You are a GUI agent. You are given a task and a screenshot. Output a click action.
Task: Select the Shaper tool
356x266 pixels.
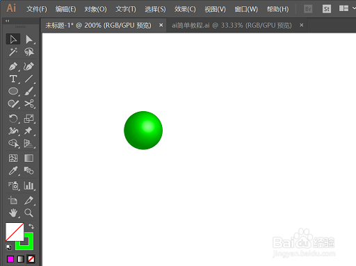[x=13, y=103]
